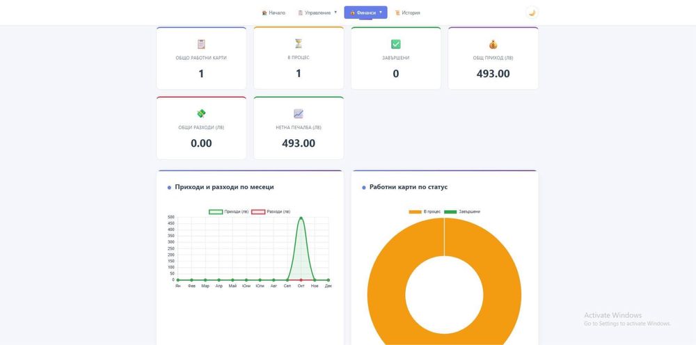Click the Завършени green legend swatch
696x345 pixels.
(x=450, y=211)
